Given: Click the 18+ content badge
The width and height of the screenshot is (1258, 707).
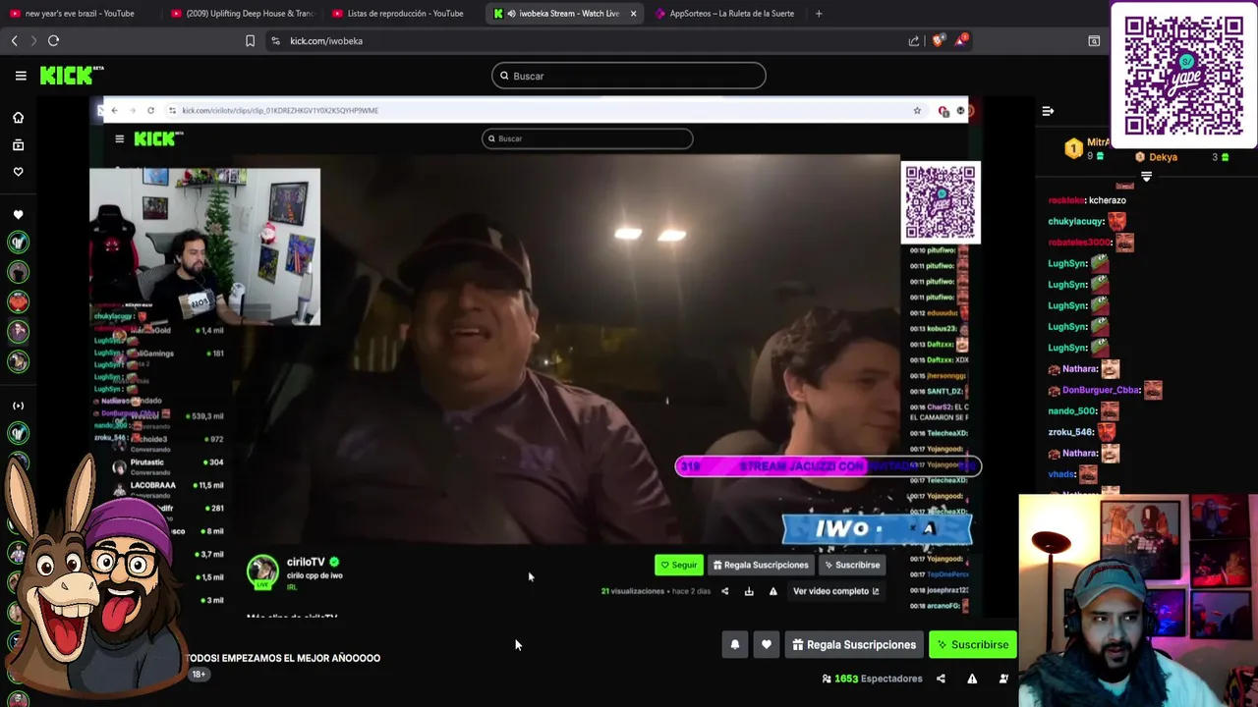Looking at the screenshot, I should click(199, 675).
